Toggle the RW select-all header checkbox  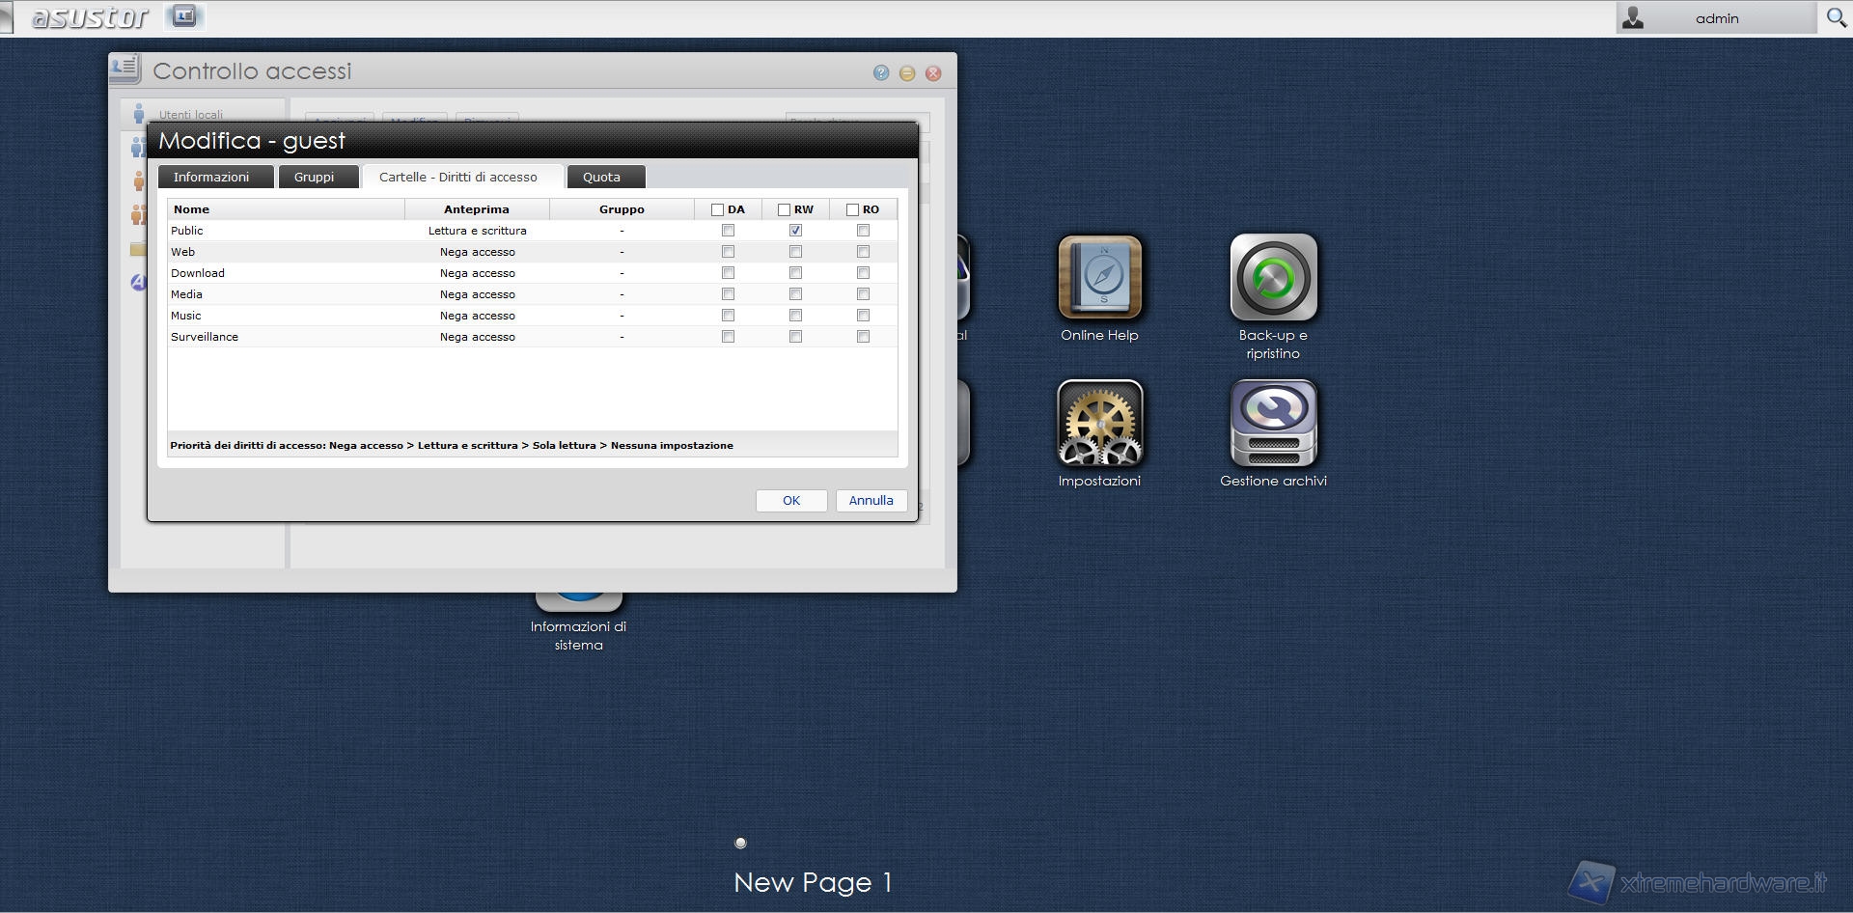(x=784, y=209)
